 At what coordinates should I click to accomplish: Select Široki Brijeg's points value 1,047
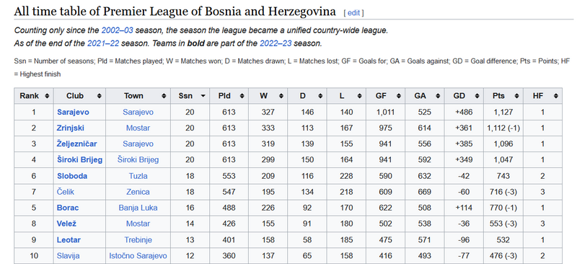pos(503,160)
